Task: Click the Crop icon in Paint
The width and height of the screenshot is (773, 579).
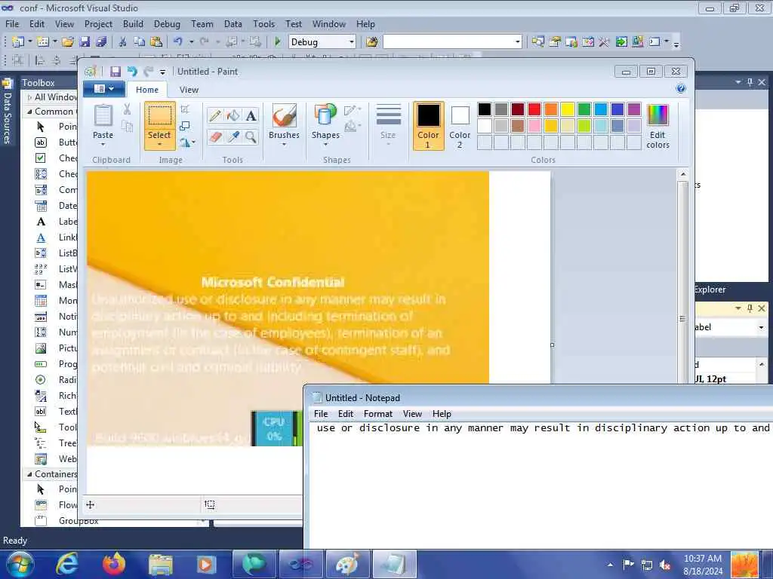Action: [x=185, y=109]
